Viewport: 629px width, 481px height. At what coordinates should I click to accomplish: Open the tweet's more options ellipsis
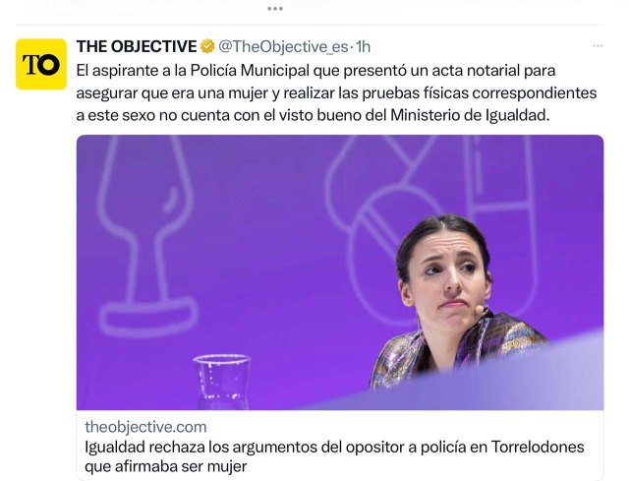[598, 46]
